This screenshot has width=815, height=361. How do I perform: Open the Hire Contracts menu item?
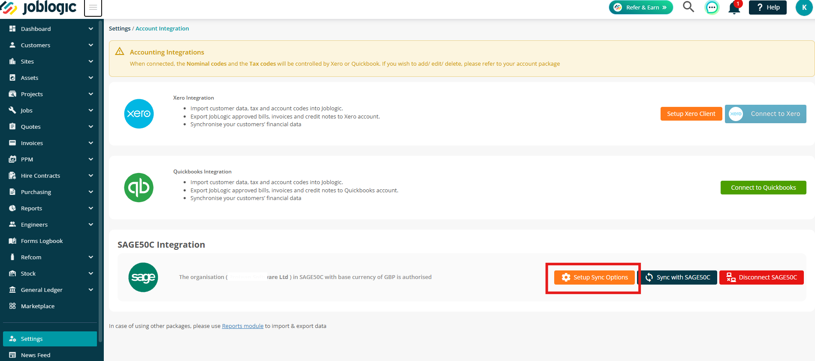tap(50, 176)
